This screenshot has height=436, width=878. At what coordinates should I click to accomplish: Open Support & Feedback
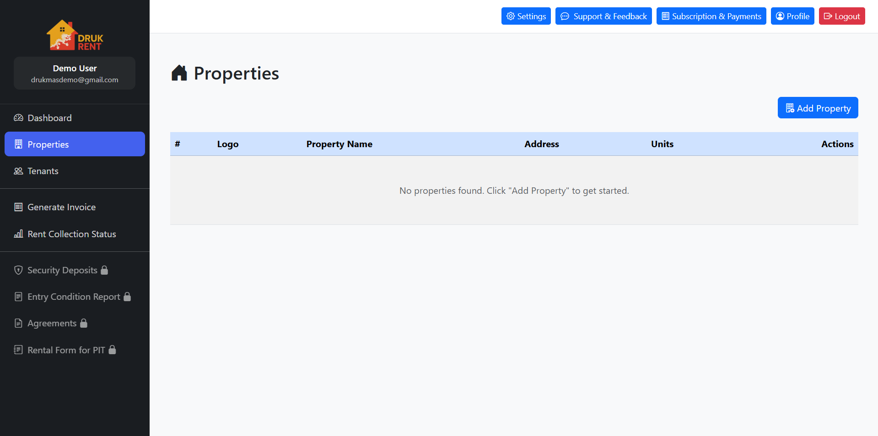click(x=603, y=16)
